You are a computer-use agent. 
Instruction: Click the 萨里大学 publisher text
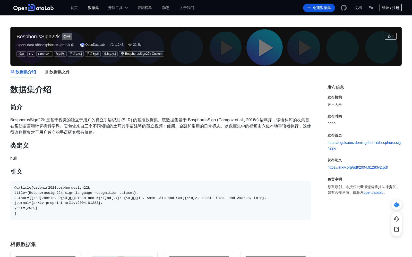335,105
